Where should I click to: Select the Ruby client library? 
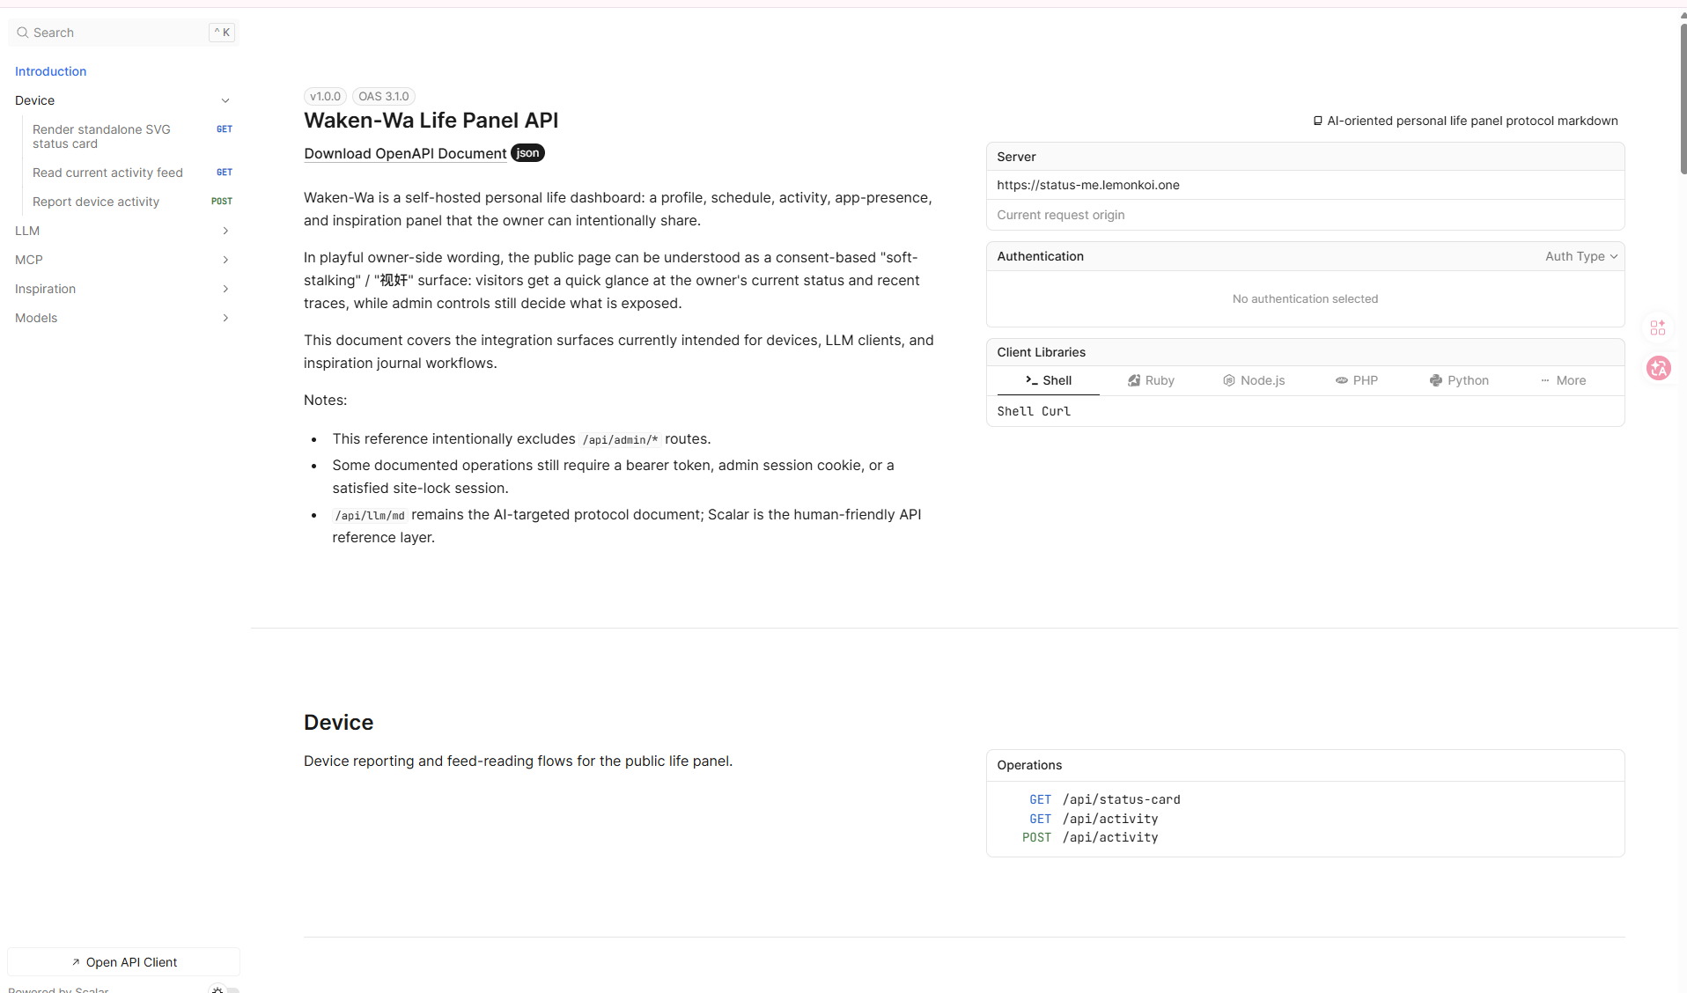(x=1151, y=380)
